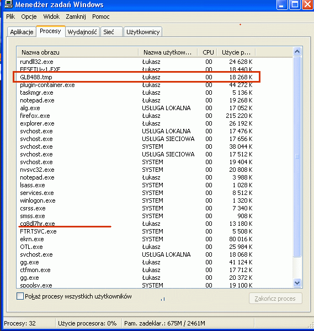Select the FTRTSVC.exe process
This screenshot has height=331, width=314.
coord(136,231)
